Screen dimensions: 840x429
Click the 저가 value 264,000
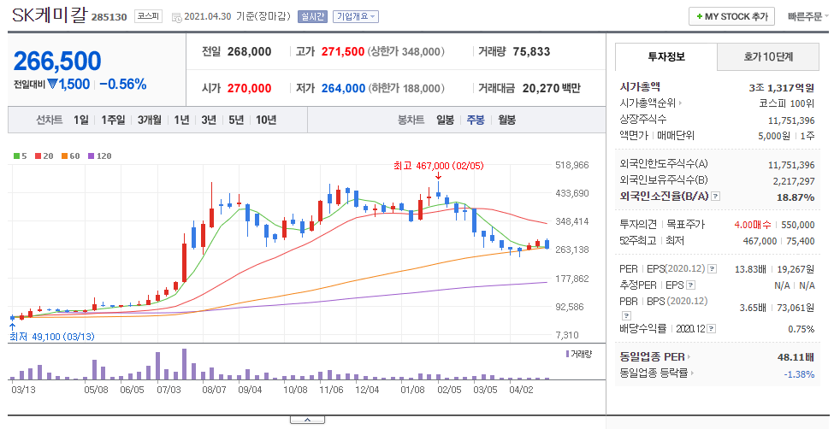343,88
